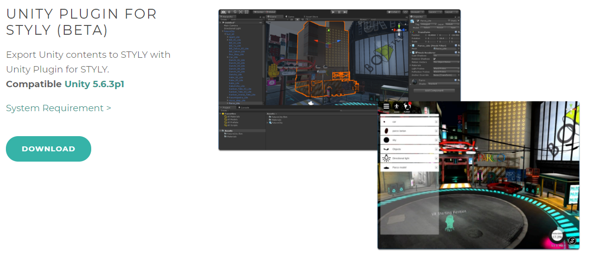Click the STYLY Publish icon
This screenshot has height=262, width=591.
[407, 107]
